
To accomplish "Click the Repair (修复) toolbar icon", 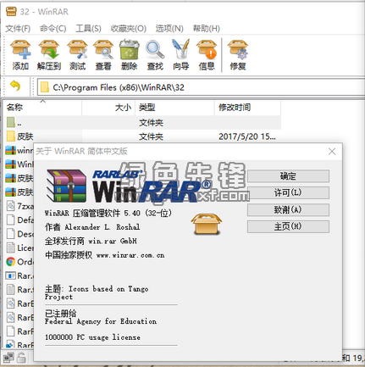I will click(238, 55).
